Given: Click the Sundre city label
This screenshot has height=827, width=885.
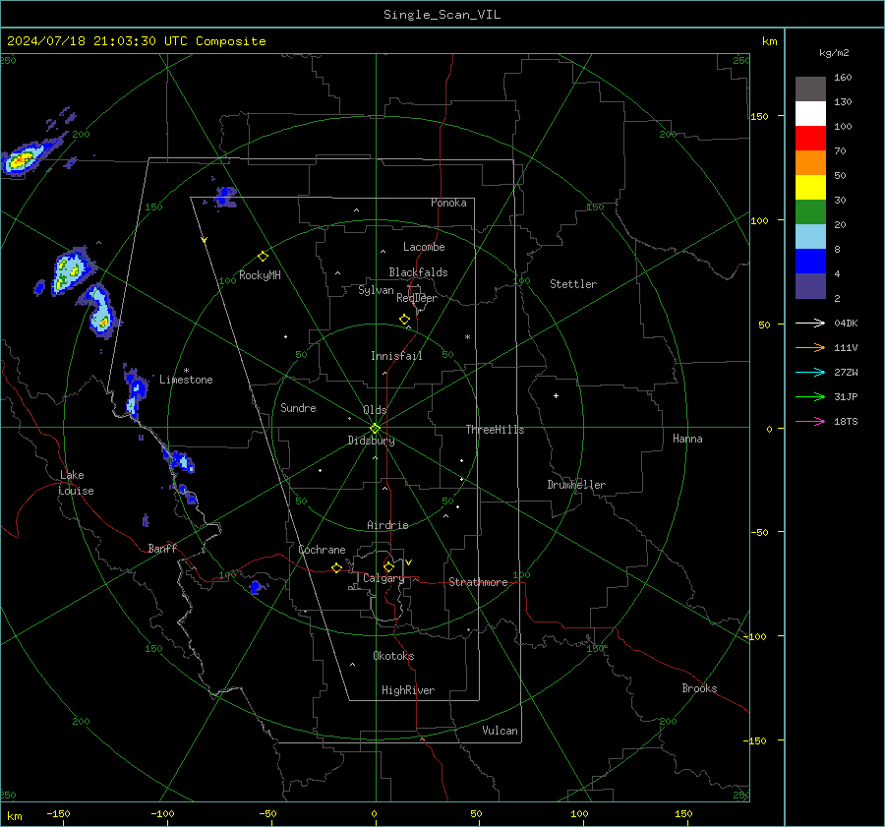Looking at the screenshot, I should (298, 408).
